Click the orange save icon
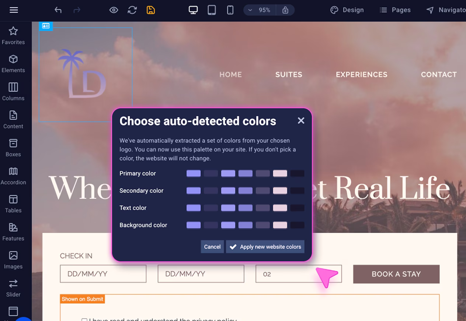 [x=150, y=10]
